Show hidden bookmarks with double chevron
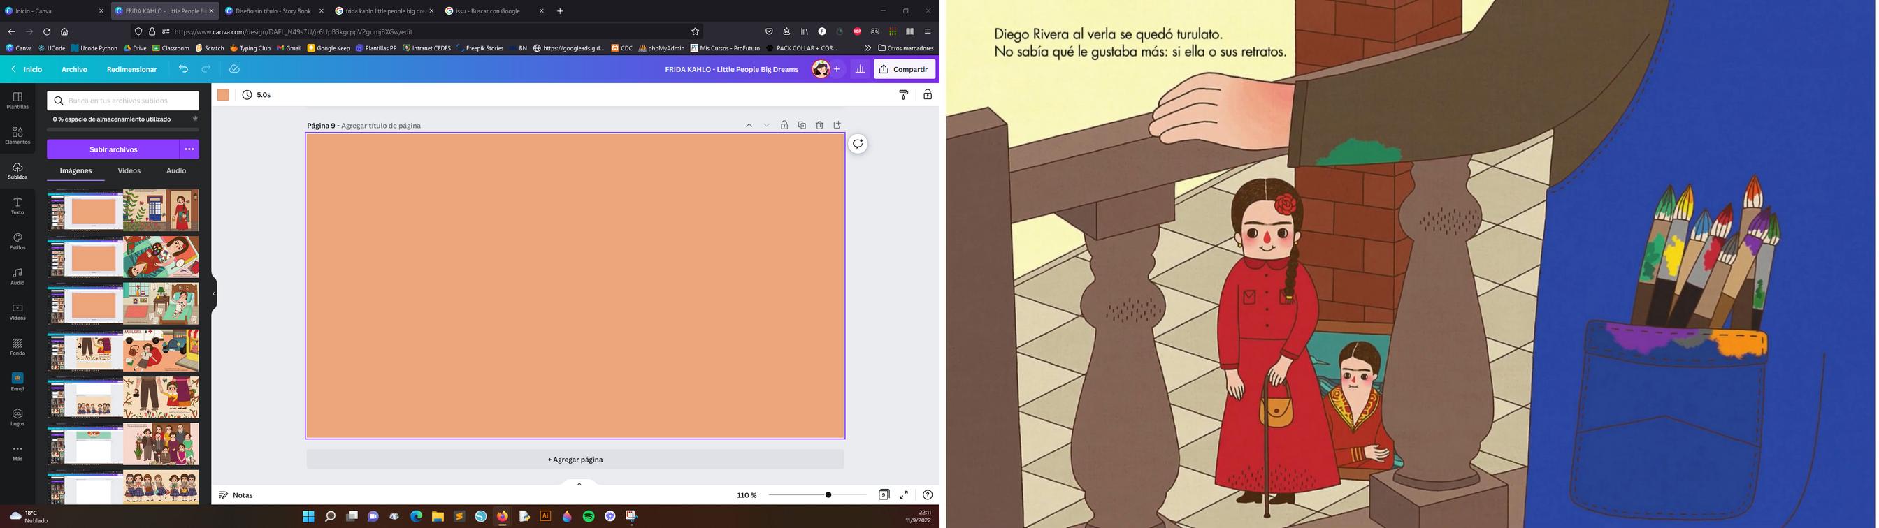 (x=867, y=48)
